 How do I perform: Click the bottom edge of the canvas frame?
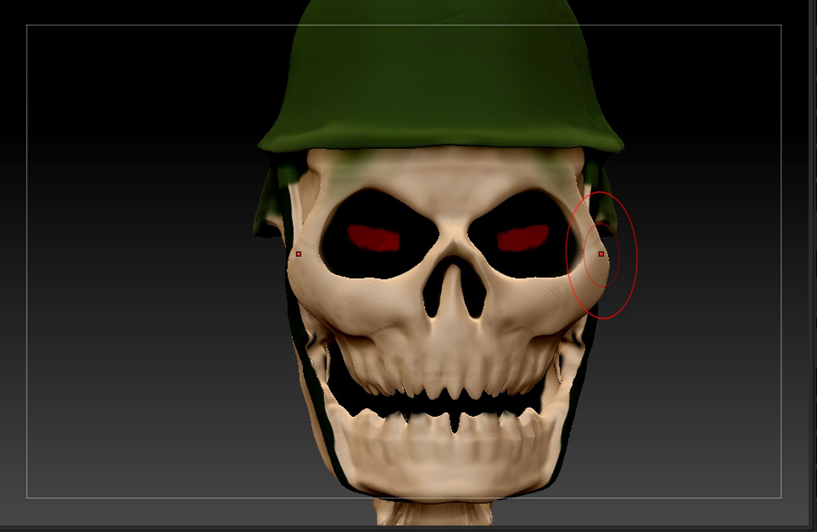point(197,496)
